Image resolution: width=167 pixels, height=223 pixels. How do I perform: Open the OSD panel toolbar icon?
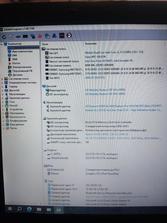(x=62, y=36)
